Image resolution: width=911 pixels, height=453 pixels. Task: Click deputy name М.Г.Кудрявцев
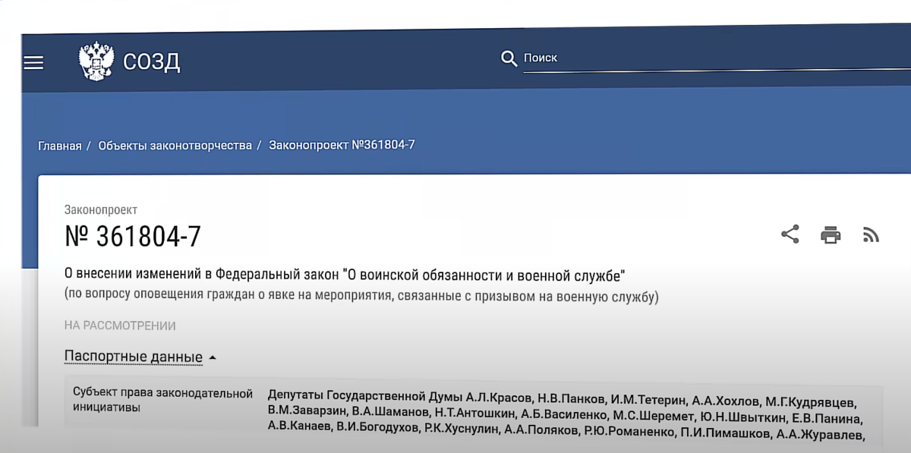click(811, 401)
